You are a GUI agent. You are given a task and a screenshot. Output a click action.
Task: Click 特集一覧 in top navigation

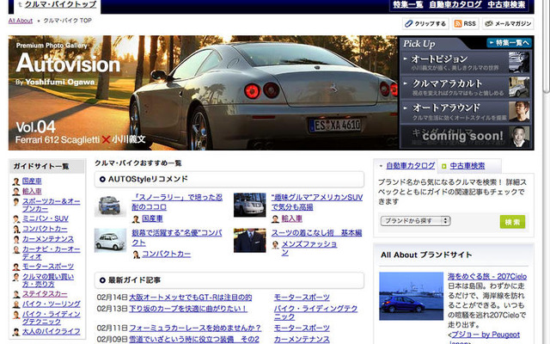pos(408,4)
